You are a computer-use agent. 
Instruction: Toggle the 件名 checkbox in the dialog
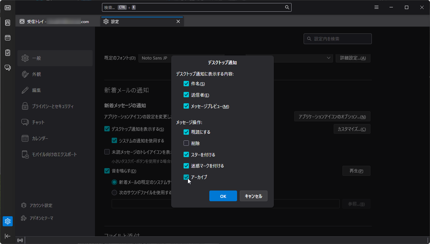[187, 84]
